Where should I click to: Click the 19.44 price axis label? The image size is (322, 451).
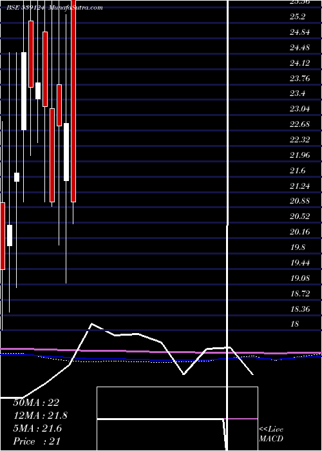[x=300, y=263]
